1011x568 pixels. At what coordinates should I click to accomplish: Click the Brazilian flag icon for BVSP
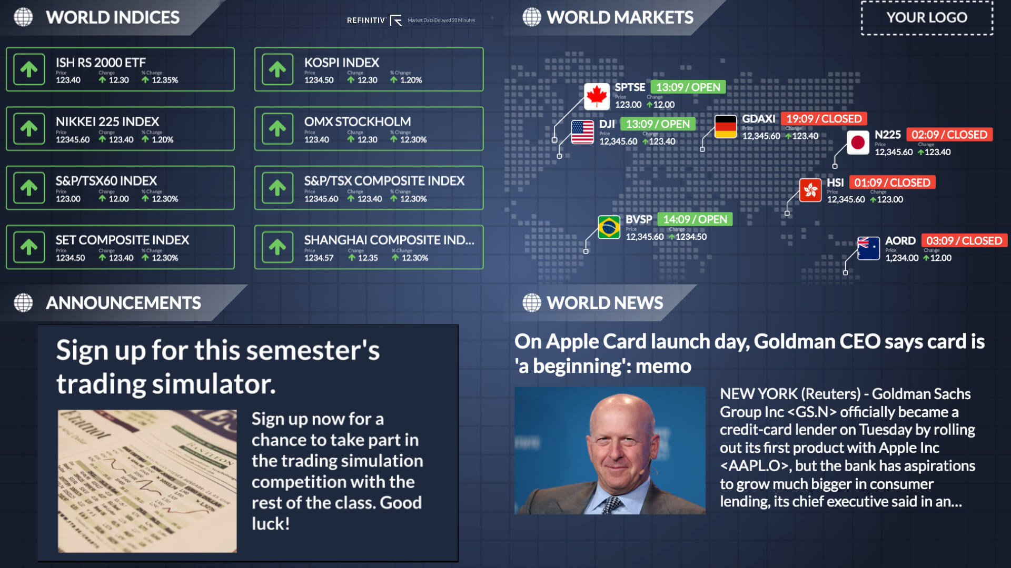pos(609,227)
